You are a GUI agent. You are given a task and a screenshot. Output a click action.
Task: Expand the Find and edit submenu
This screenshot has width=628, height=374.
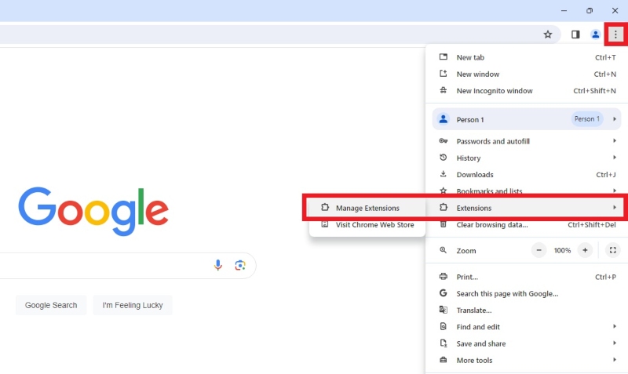click(x=615, y=326)
